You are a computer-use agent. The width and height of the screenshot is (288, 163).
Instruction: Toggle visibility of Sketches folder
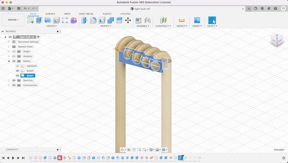click(x=14, y=80)
